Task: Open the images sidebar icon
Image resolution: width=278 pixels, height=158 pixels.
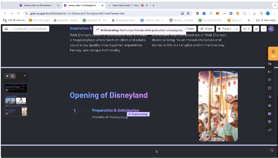Action: pos(269,105)
